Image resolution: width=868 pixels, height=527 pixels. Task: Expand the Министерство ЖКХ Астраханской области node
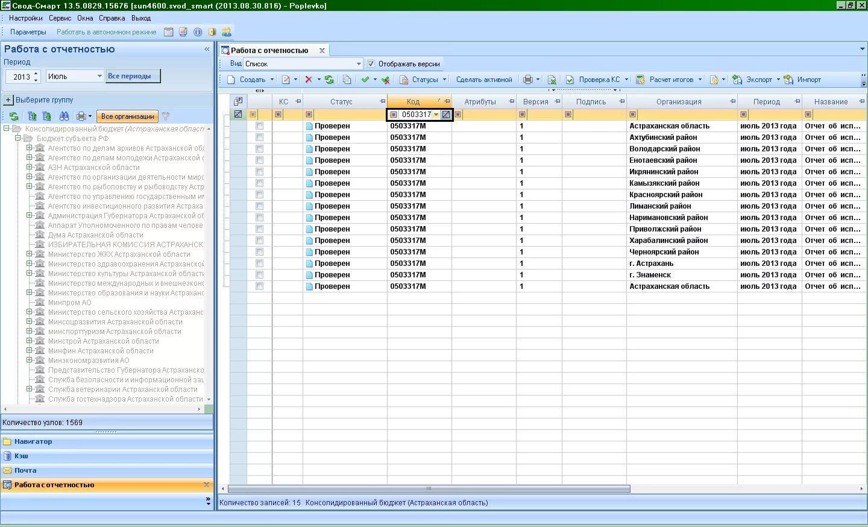[29, 254]
